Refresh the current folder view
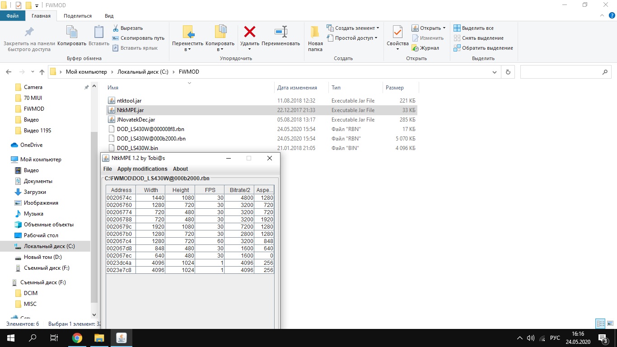 [508, 72]
